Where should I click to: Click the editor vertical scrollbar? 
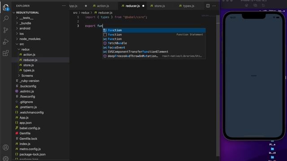218,85
